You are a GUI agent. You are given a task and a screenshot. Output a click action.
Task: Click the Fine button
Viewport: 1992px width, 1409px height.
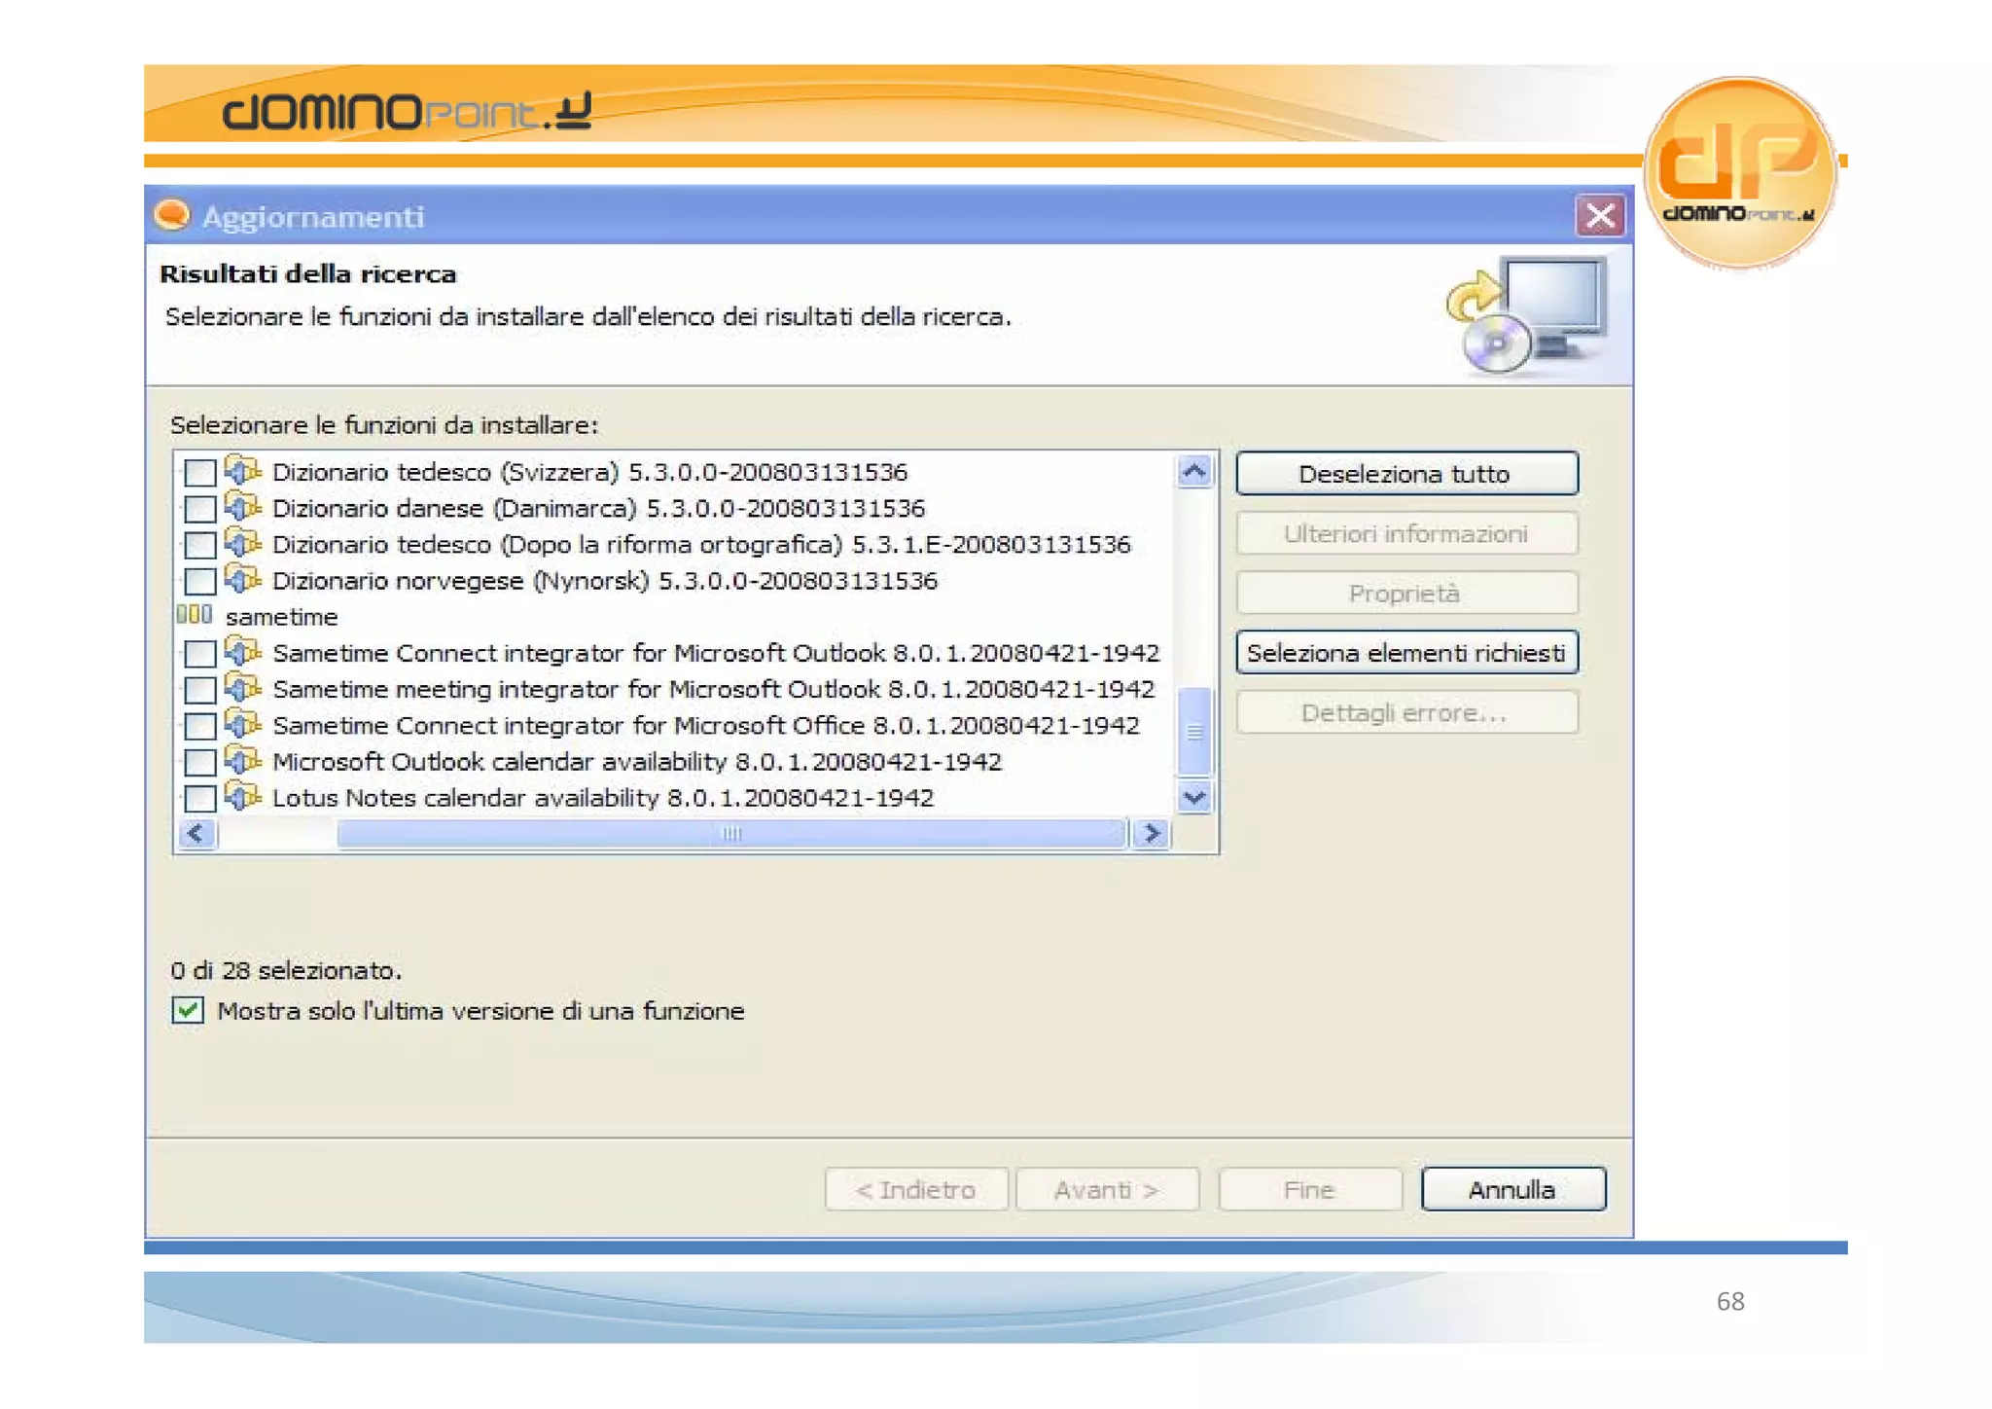[x=1310, y=1189]
